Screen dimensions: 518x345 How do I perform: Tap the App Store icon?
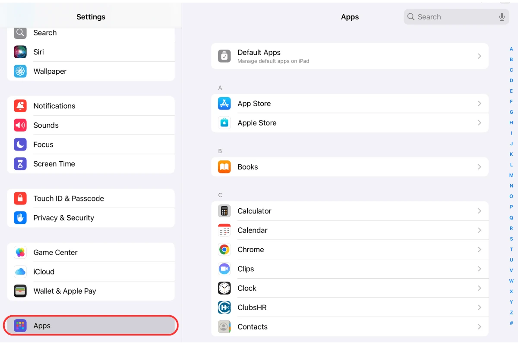click(x=224, y=103)
